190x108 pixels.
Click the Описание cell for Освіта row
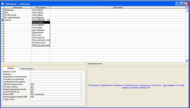point(118,20)
